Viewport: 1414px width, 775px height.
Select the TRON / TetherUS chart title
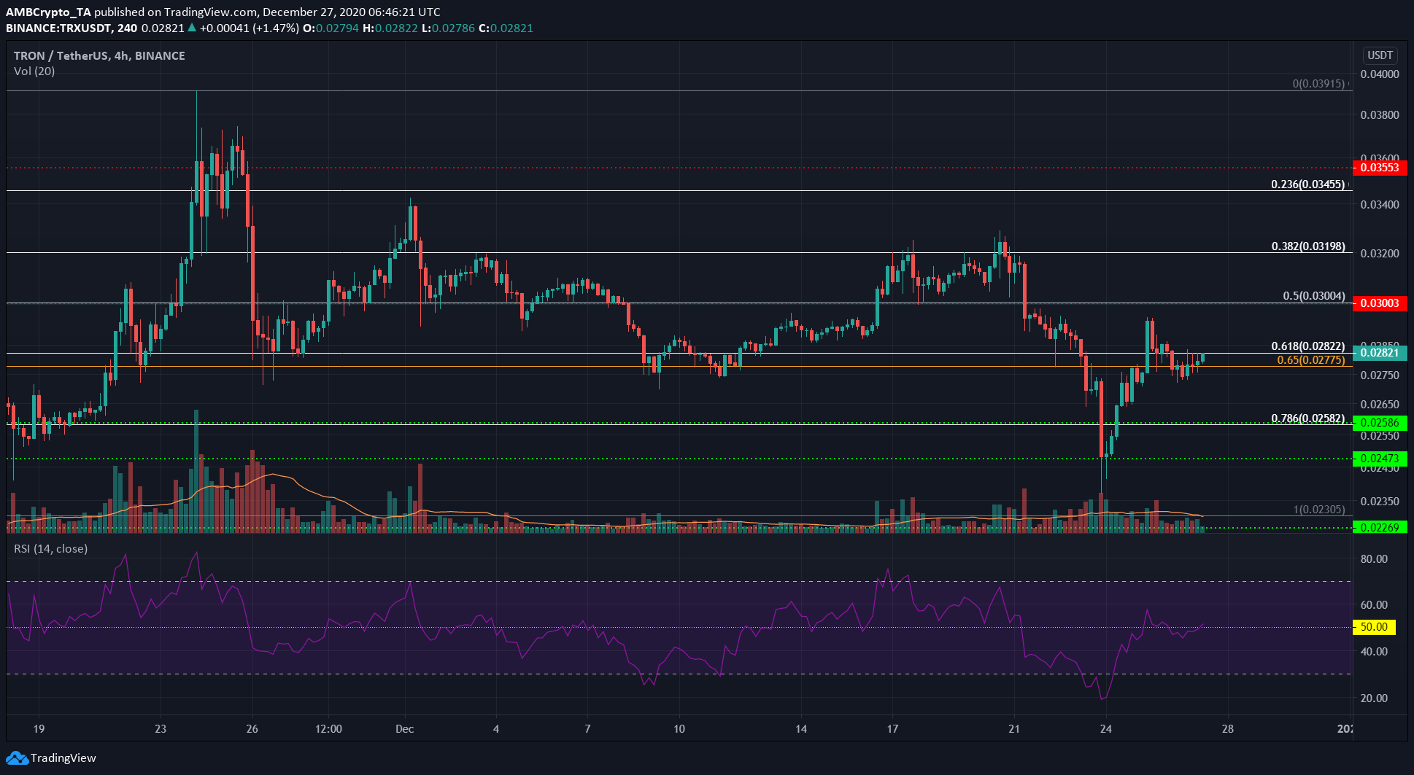click(x=99, y=56)
